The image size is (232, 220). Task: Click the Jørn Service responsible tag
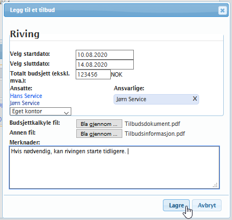click(x=156, y=99)
